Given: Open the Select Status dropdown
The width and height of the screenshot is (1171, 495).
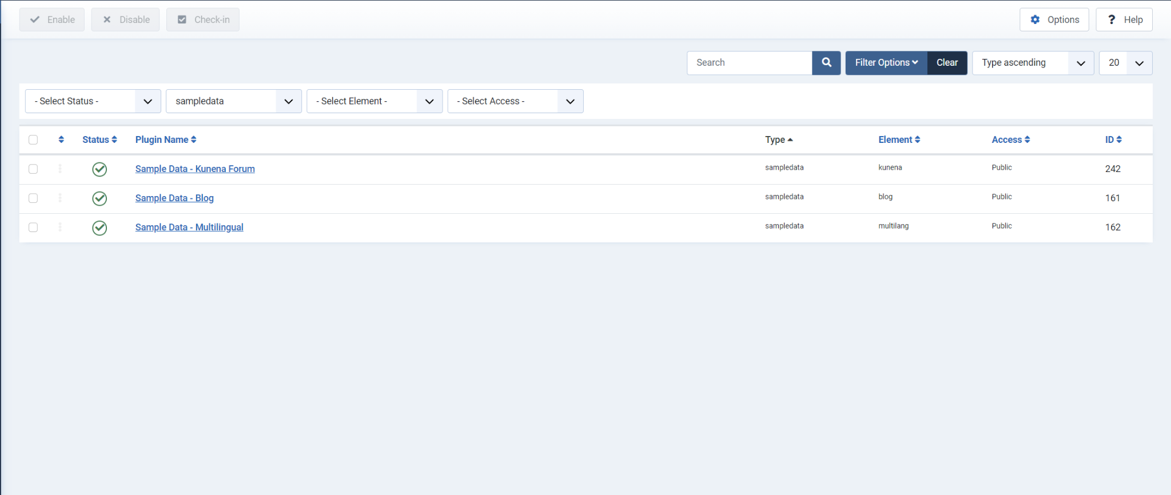Looking at the screenshot, I should click(93, 101).
